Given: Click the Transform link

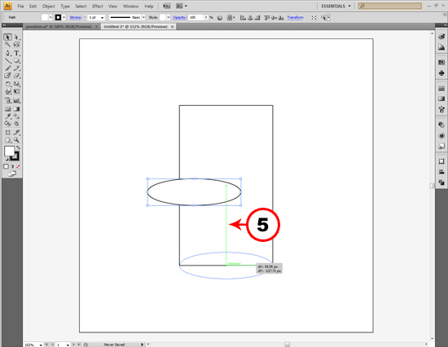Looking at the screenshot, I should pyautogui.click(x=295, y=17).
